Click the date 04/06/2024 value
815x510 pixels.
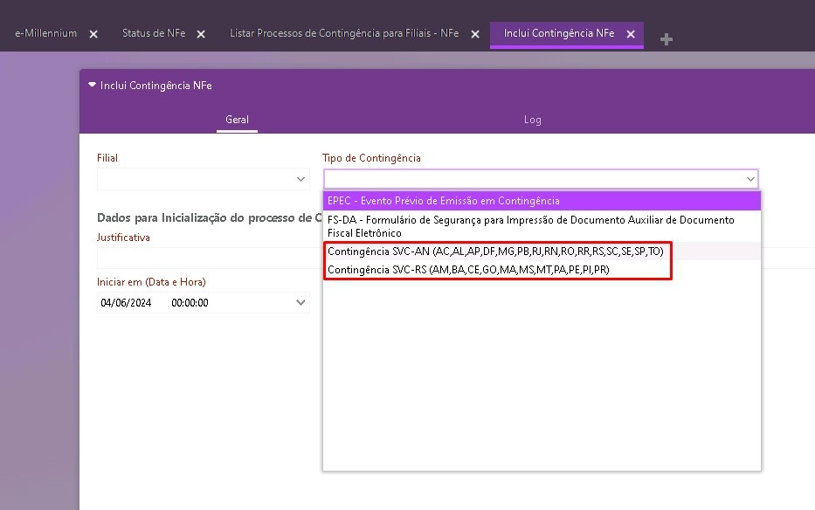coord(126,302)
